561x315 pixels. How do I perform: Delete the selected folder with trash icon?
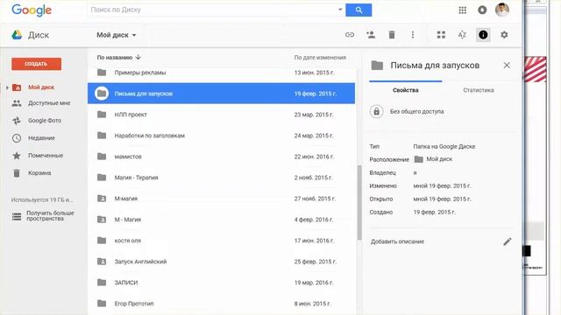click(x=392, y=35)
